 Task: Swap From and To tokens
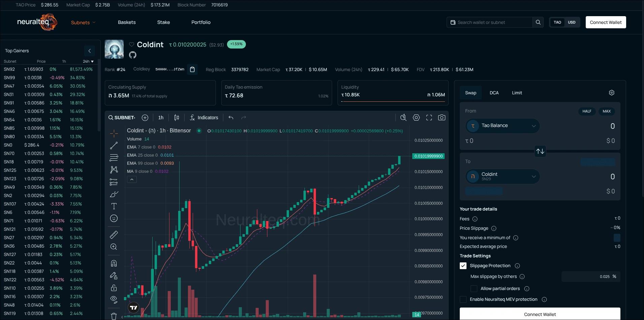(540, 151)
